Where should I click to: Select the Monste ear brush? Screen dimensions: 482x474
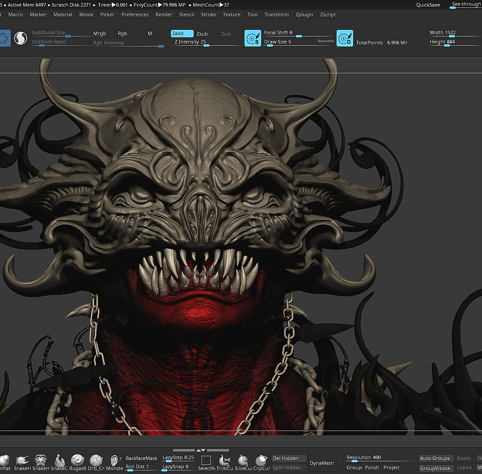114,463
